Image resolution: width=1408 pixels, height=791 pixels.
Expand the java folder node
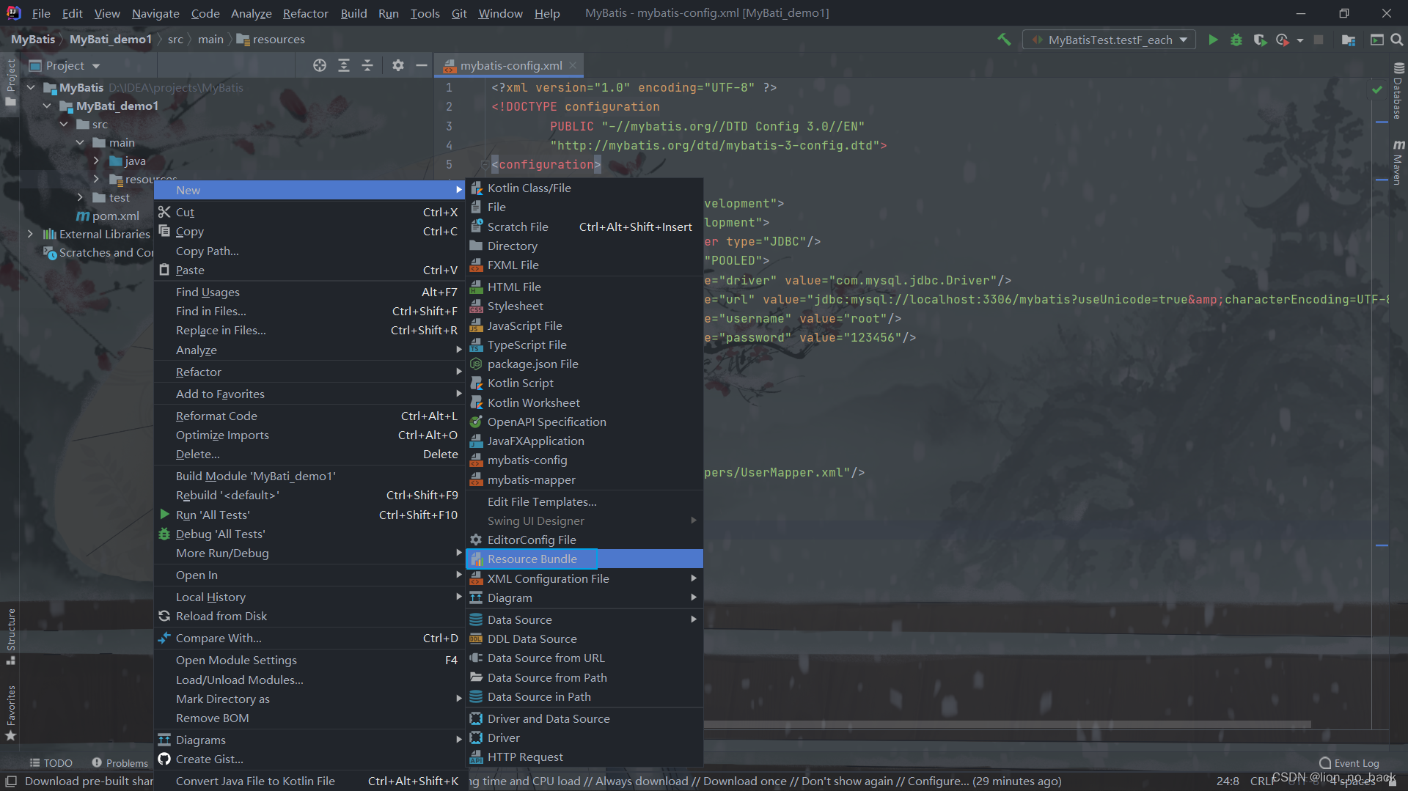click(96, 161)
